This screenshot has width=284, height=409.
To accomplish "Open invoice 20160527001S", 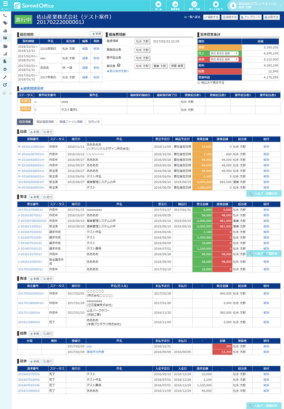I will (29, 374).
